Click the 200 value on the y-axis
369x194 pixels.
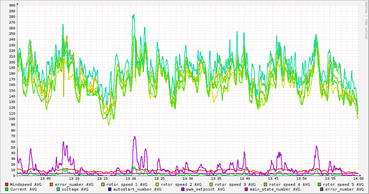coord(12,62)
